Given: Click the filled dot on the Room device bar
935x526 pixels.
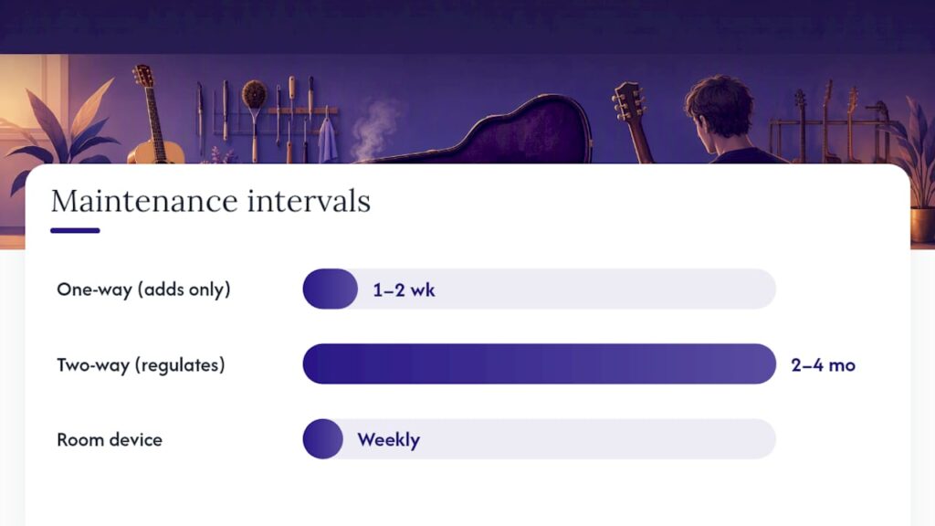Looking at the screenshot, I should point(322,439).
